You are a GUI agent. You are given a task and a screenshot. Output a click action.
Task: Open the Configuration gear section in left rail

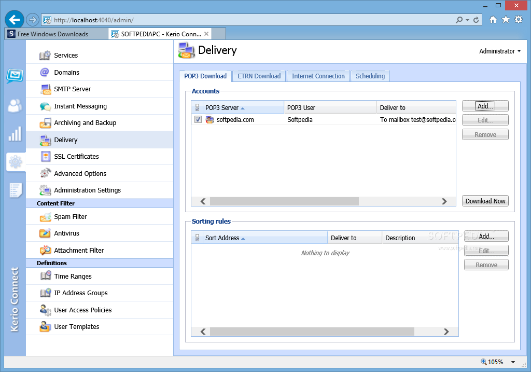pyautogui.click(x=16, y=162)
